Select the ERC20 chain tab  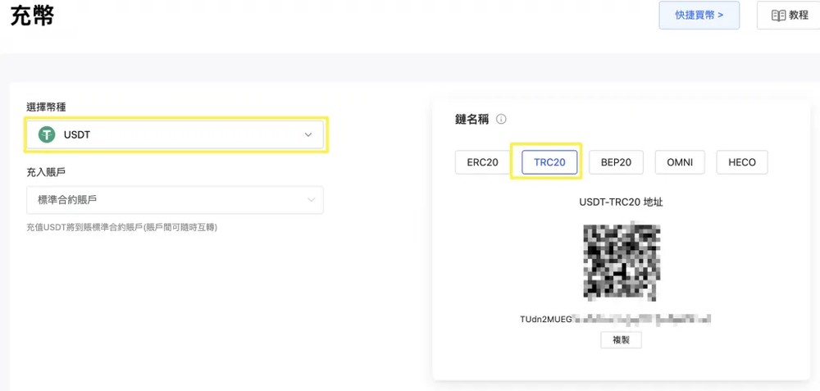point(483,162)
